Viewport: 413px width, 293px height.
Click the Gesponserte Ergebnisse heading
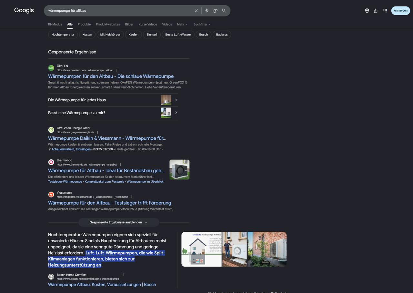pyautogui.click(x=72, y=52)
